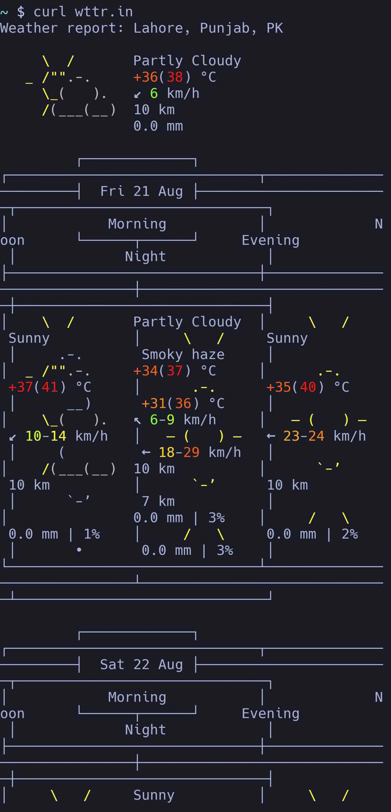Click 'Night' label under Fri 21 Aug
This screenshot has width=391, height=812.
point(146,257)
